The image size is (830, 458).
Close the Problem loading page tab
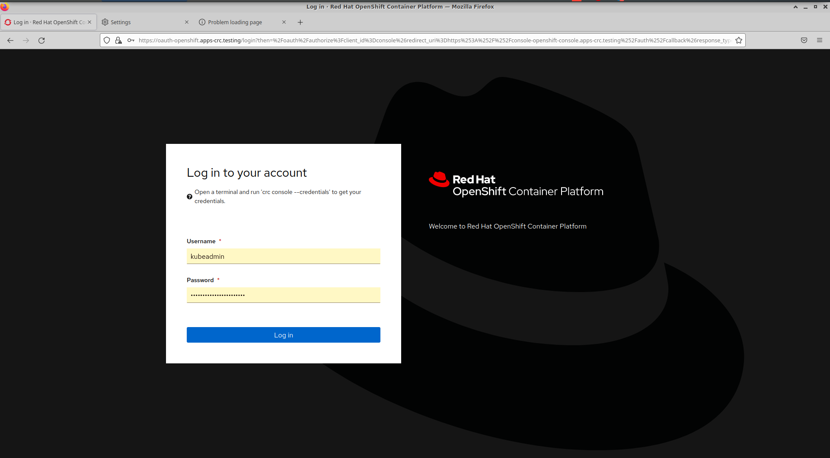(284, 22)
